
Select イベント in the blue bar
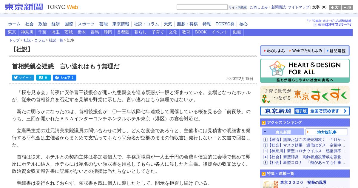220,32
